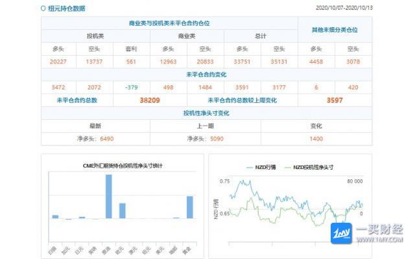Select the value 35131
Image resolution: width=415 pixels, height=259 pixels.
point(279,62)
